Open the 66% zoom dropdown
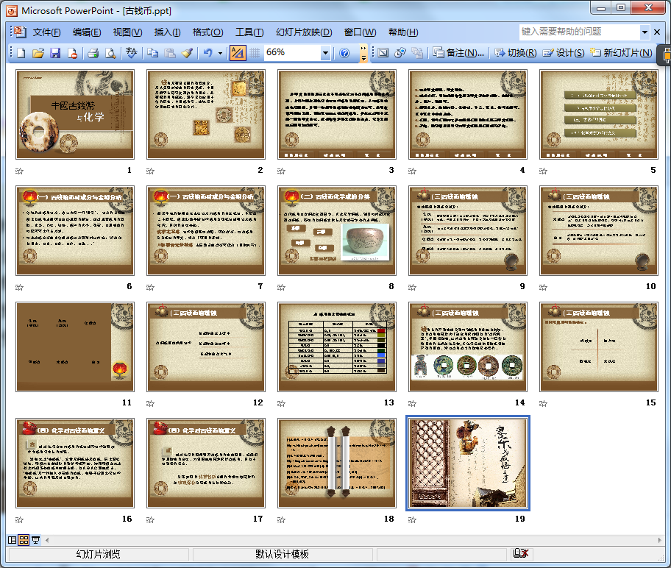The height and width of the screenshot is (568, 671). tap(325, 53)
